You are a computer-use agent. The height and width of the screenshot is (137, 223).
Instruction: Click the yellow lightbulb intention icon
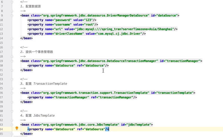tap(17, 128)
